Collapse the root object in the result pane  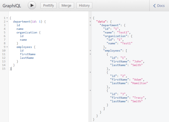[90, 18]
